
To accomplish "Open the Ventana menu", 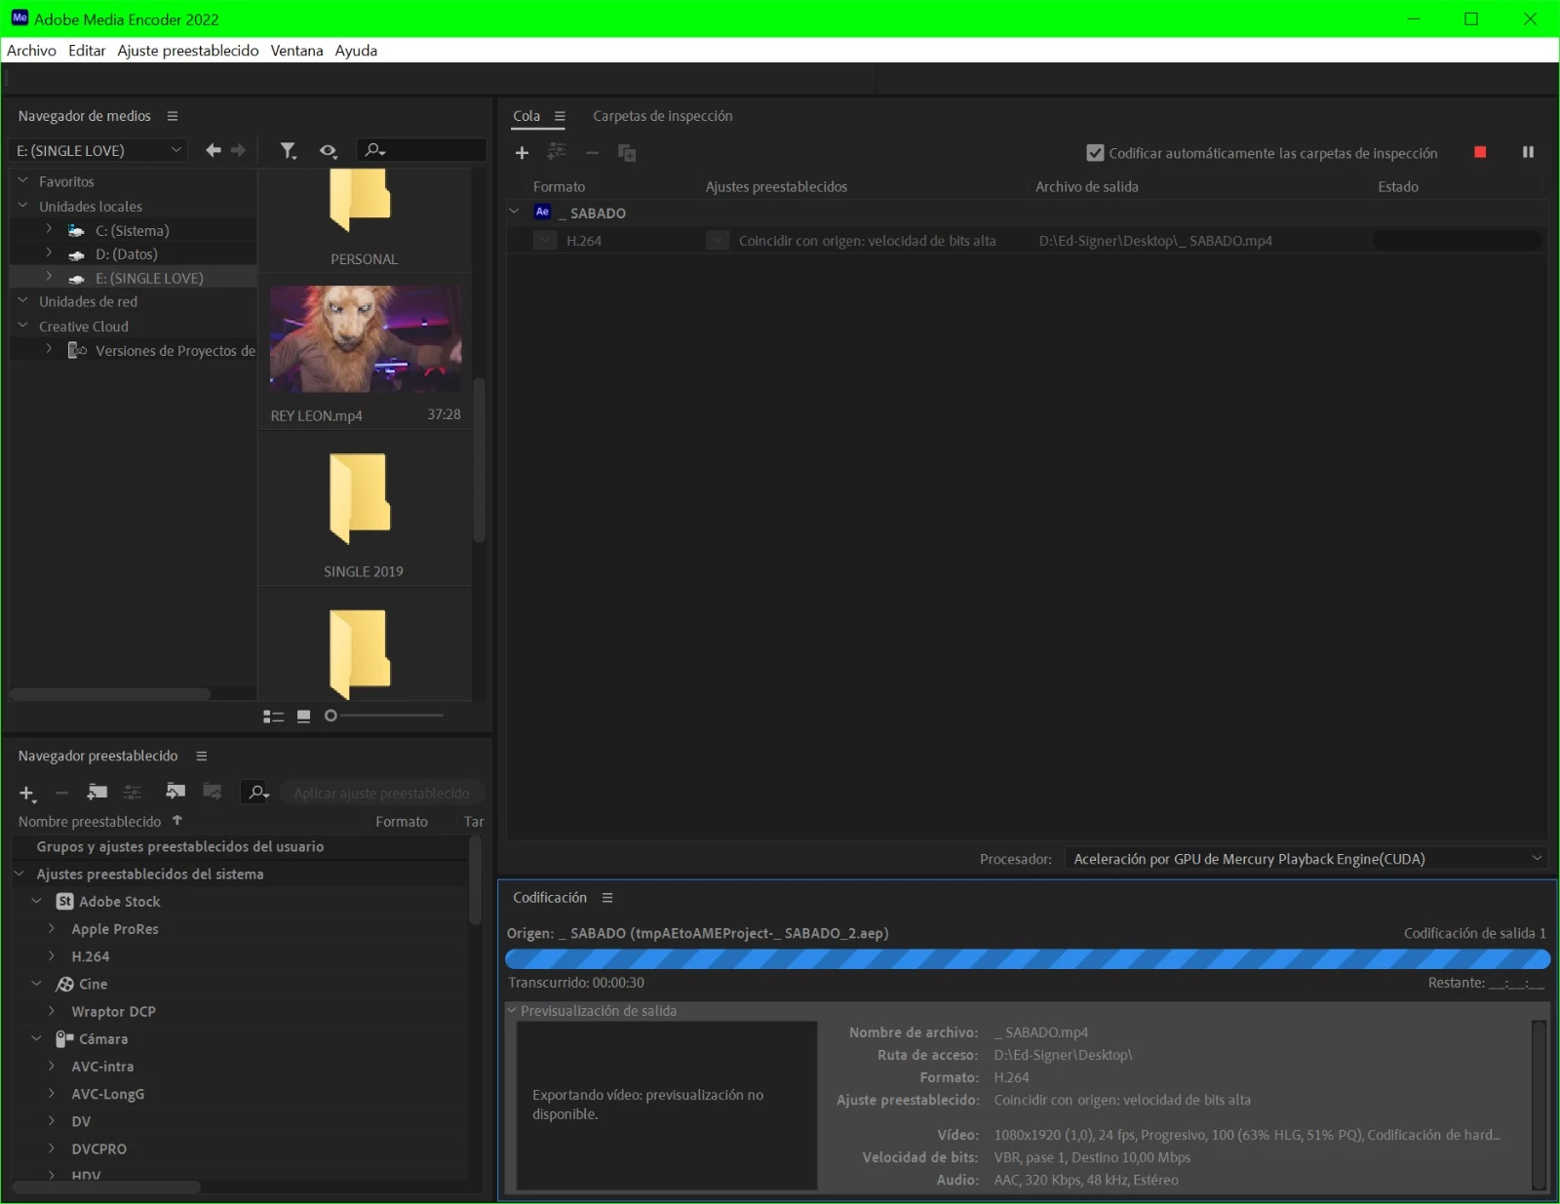I will 296,51.
